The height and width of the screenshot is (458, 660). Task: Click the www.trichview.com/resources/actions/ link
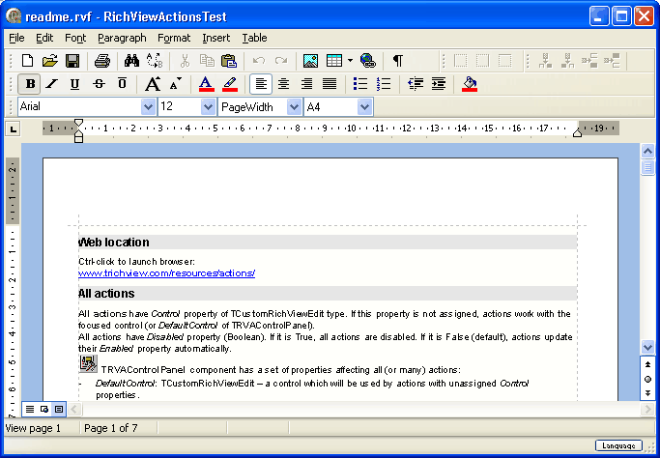(166, 273)
